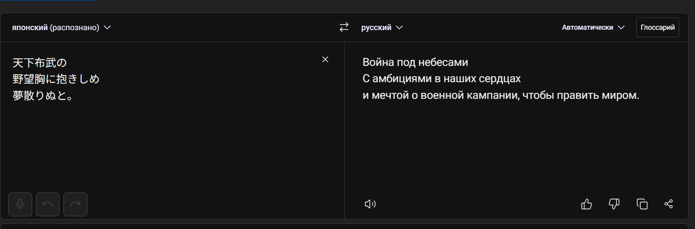This screenshot has width=695, height=229.
Task: Click the chevron next to 'русский'
Action: click(399, 27)
